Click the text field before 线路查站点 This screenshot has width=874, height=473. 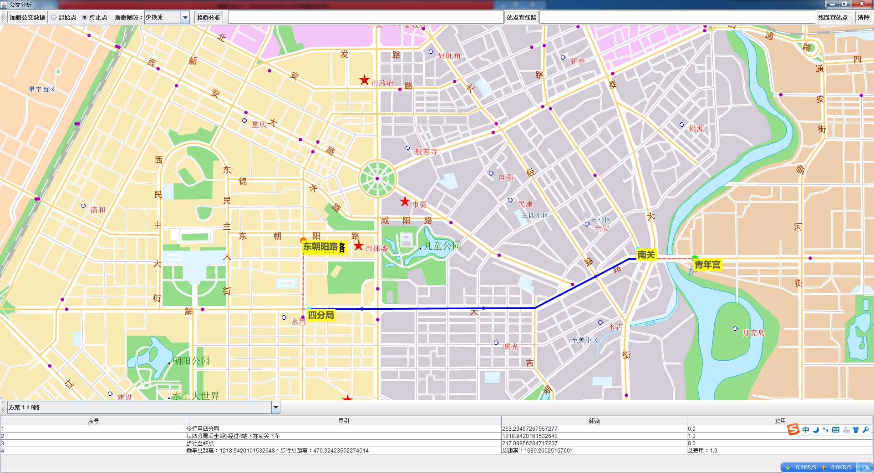tap(677, 17)
